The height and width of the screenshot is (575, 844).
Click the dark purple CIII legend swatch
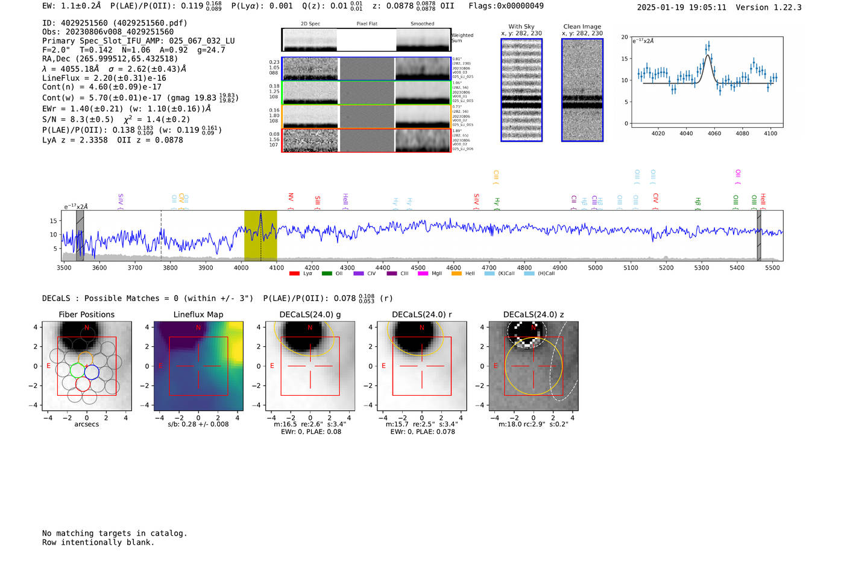pos(392,273)
